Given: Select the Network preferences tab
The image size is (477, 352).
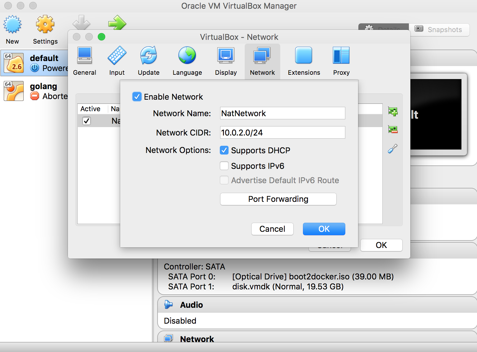Looking at the screenshot, I should tap(262, 61).
